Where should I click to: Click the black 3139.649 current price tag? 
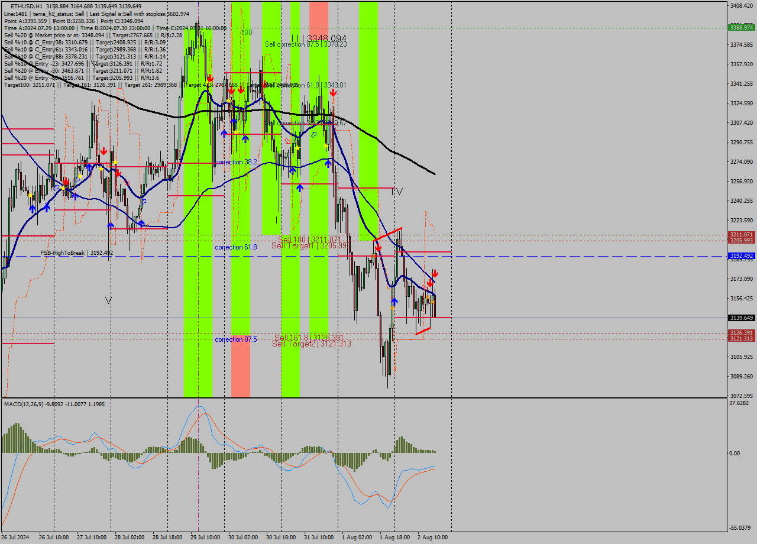[741, 318]
